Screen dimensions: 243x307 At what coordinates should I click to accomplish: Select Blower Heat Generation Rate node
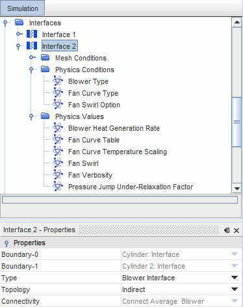[x=114, y=128]
